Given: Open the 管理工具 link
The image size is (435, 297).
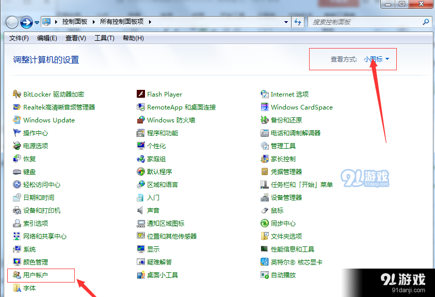Looking at the screenshot, I should click(283, 146).
